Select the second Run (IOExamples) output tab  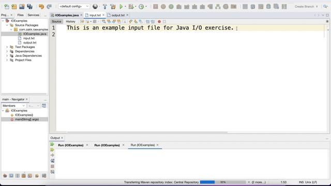[107, 145]
